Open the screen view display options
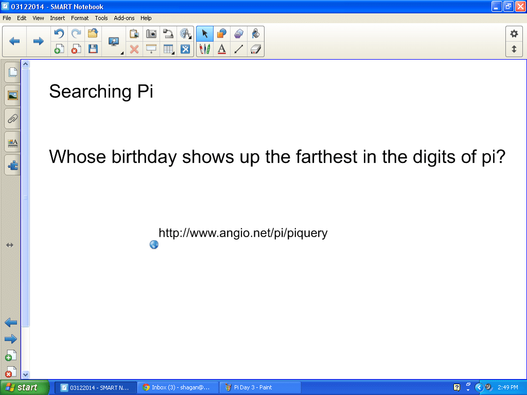This screenshot has width=527, height=395. click(114, 42)
